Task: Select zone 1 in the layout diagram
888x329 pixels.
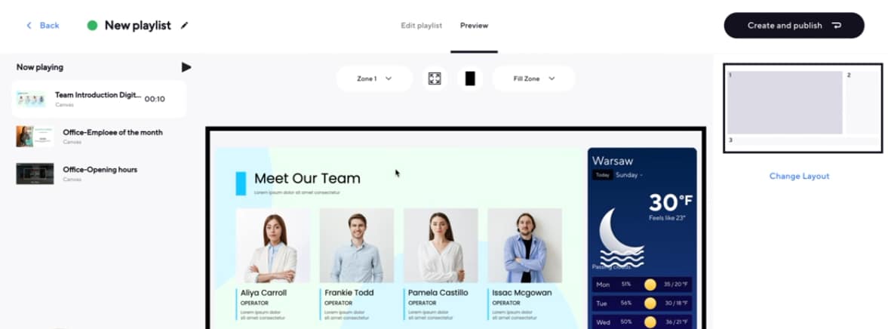Action: 785,103
